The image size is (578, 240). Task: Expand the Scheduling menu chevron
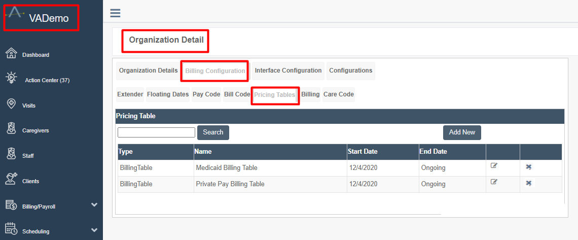pyautogui.click(x=94, y=230)
